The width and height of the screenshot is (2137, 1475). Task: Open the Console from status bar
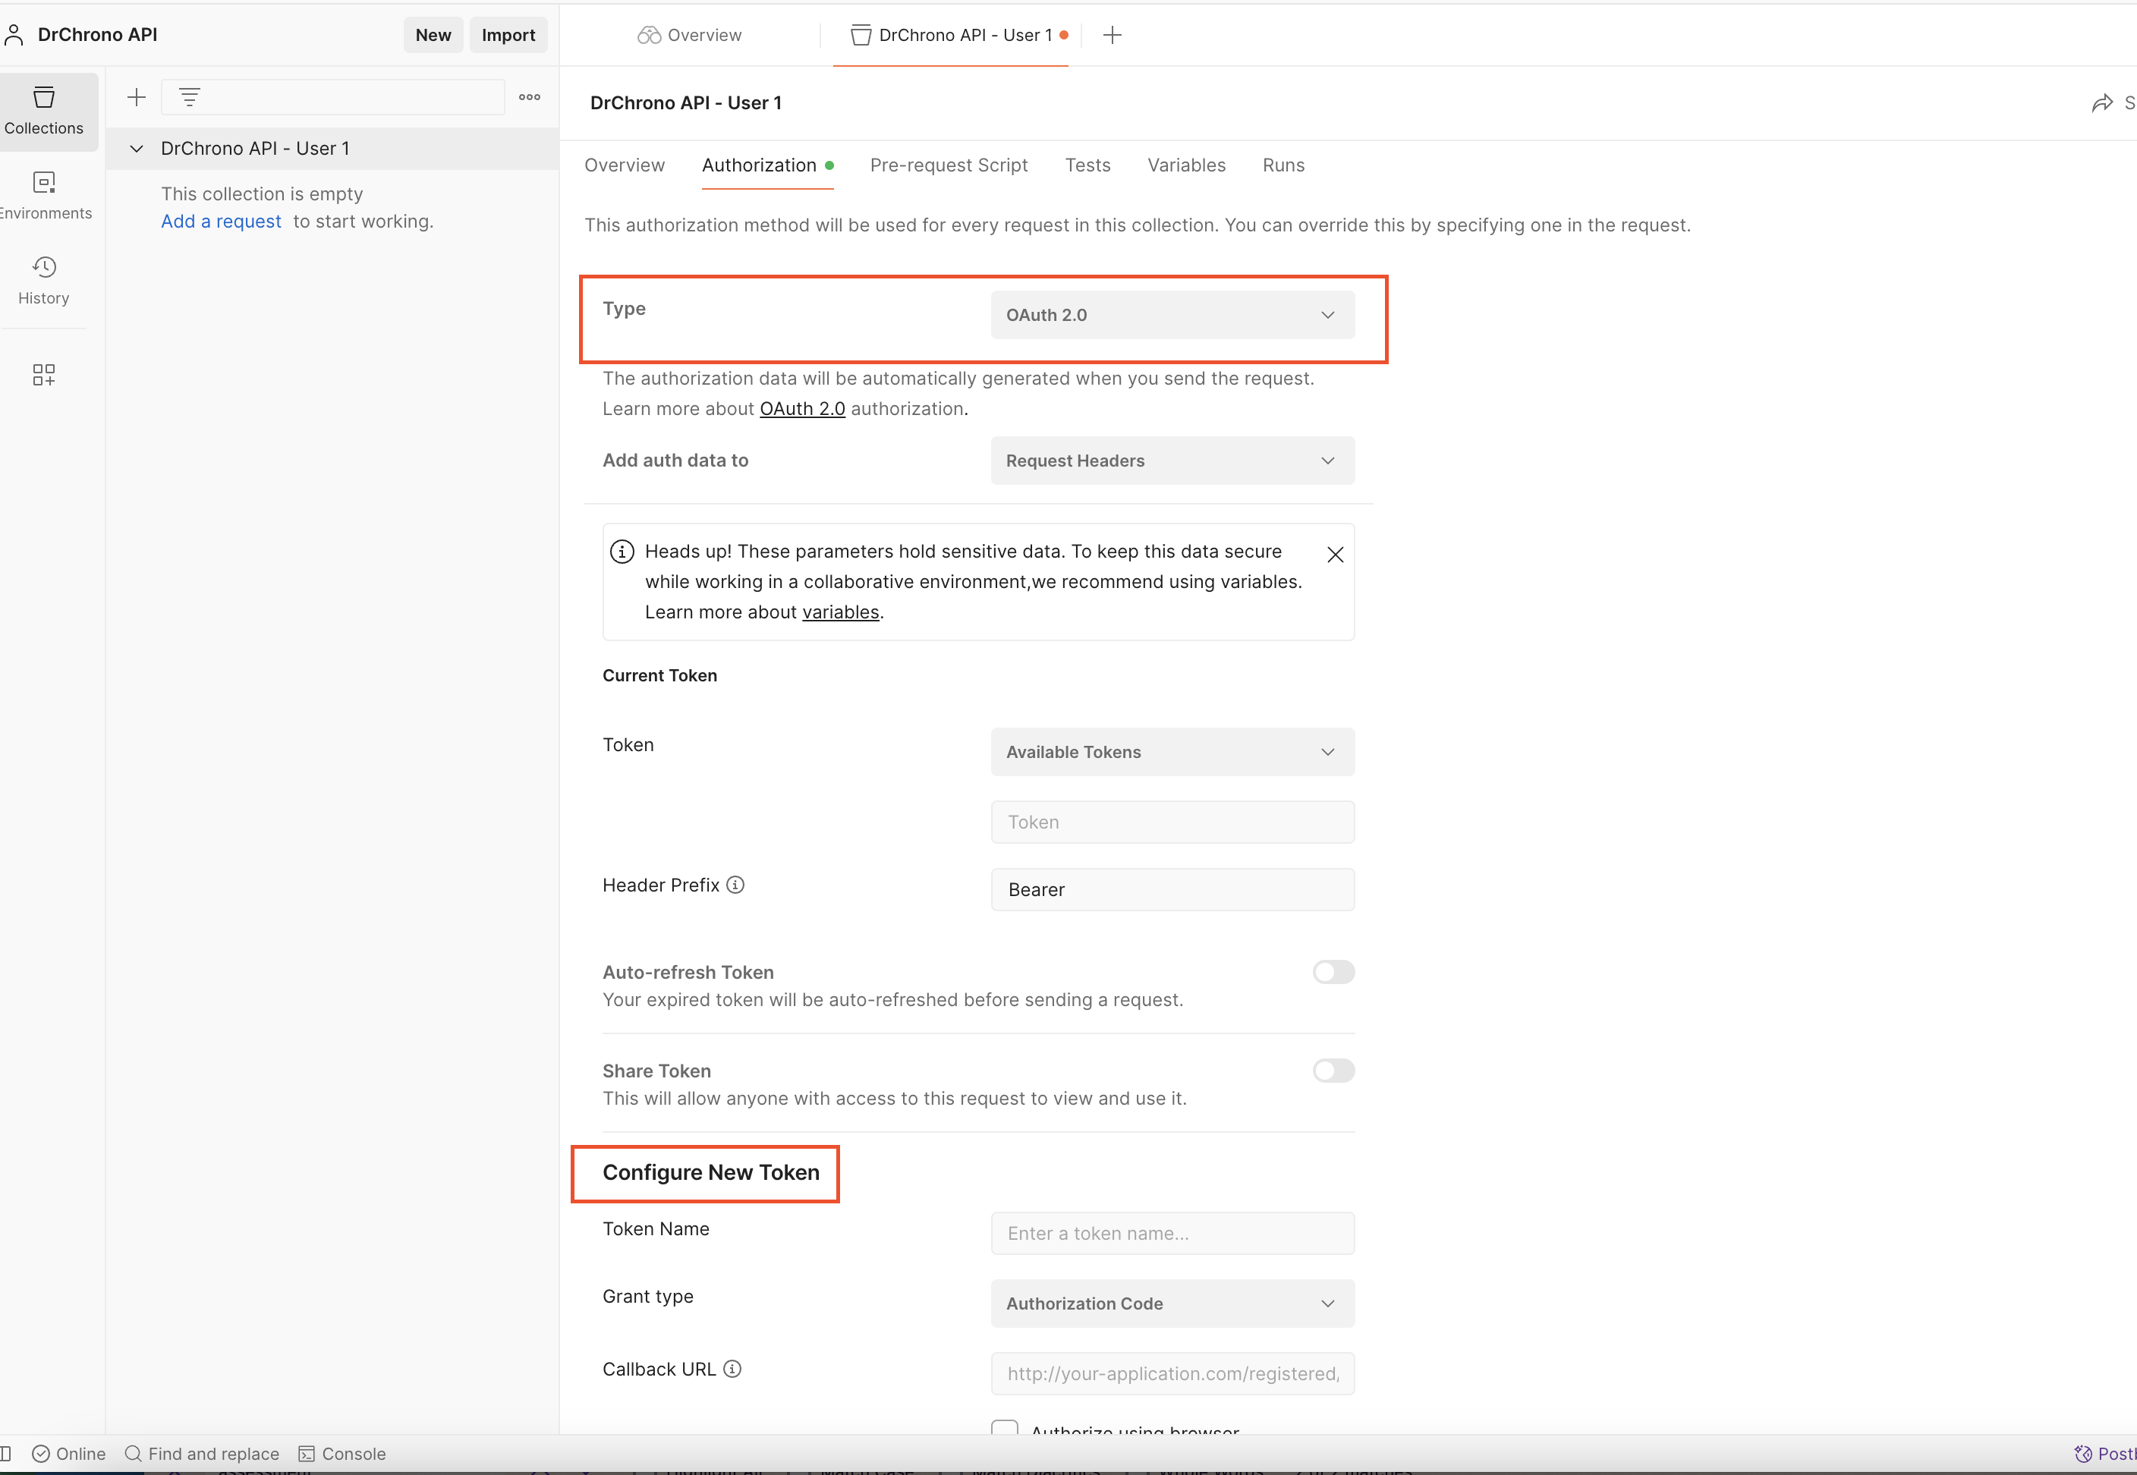pos(342,1454)
